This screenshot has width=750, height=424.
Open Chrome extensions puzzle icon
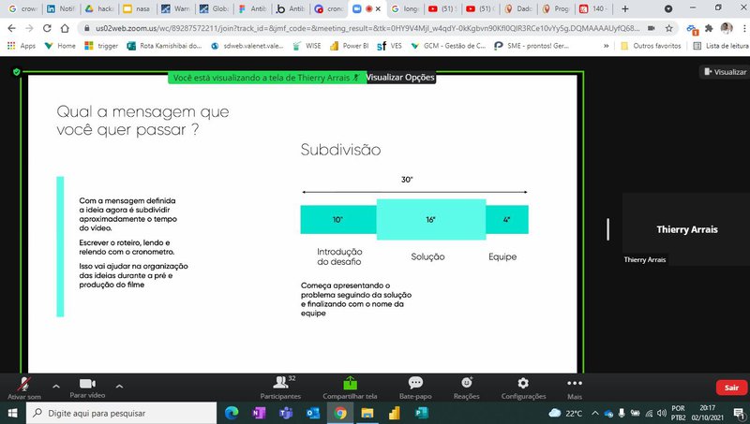[709, 28]
